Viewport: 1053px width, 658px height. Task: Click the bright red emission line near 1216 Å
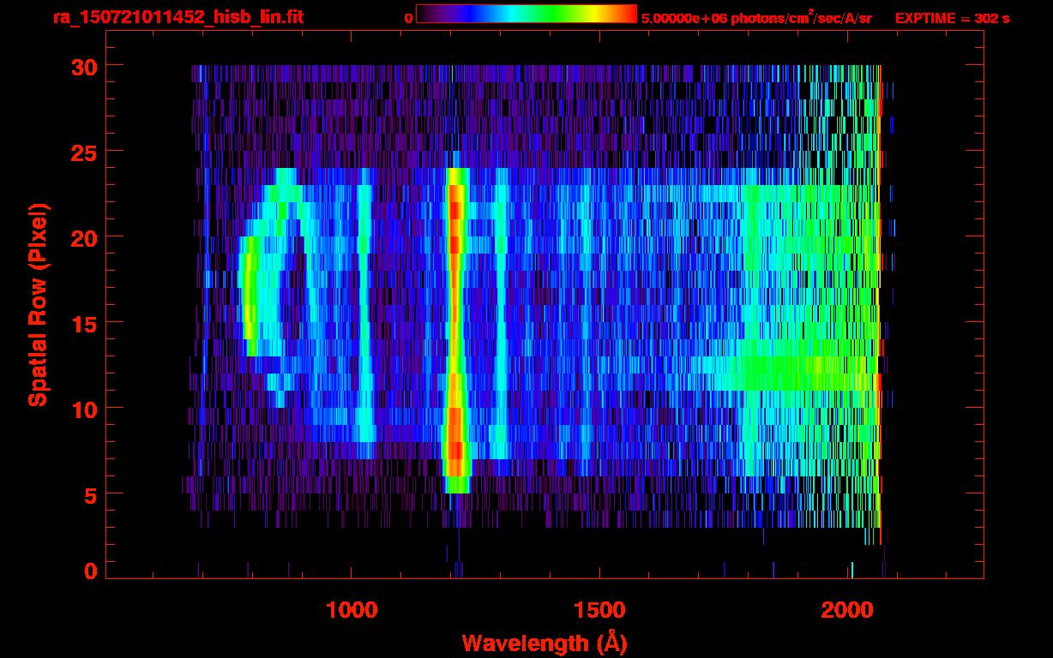coord(456,330)
